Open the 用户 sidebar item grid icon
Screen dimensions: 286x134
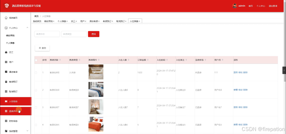[6, 62]
